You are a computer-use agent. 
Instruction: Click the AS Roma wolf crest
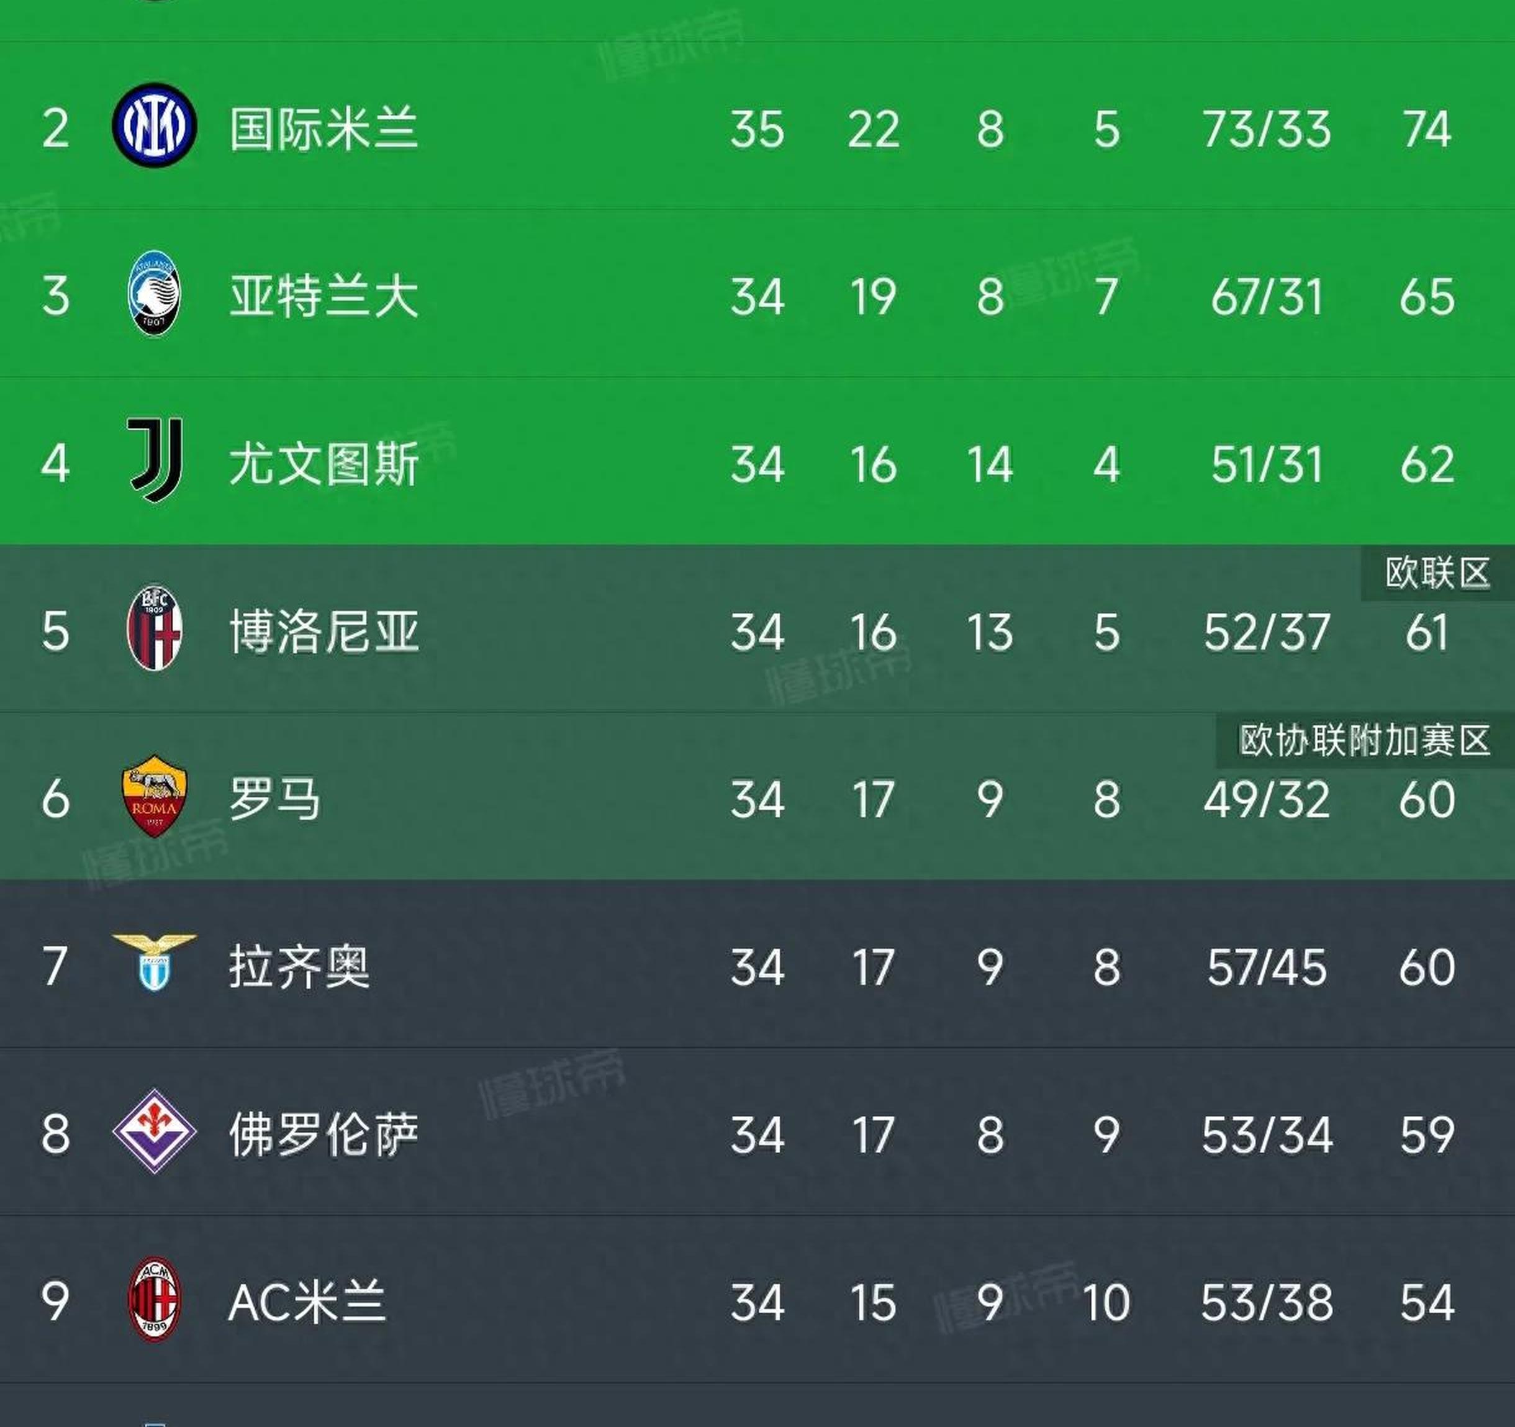click(154, 796)
